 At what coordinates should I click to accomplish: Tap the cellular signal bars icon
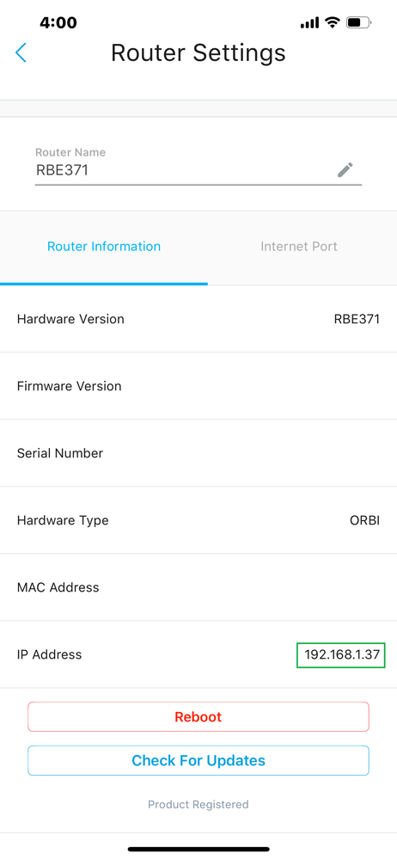click(309, 23)
